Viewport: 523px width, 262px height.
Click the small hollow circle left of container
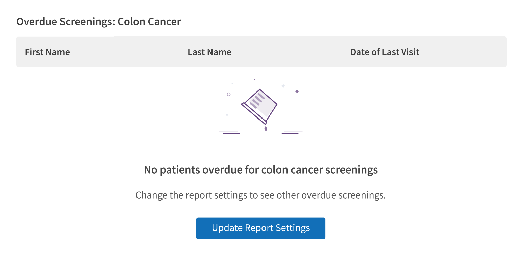[229, 94]
